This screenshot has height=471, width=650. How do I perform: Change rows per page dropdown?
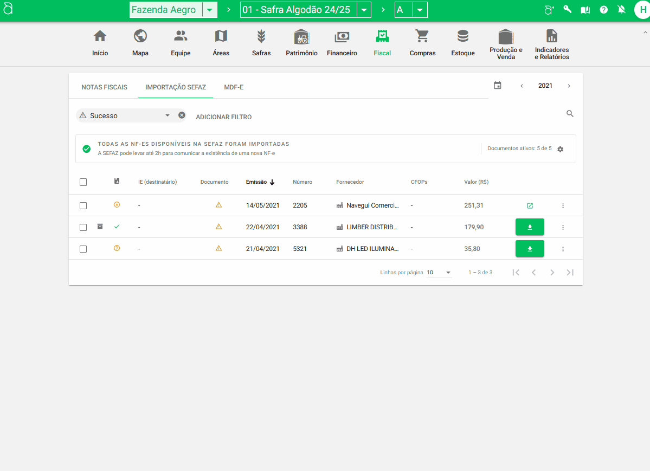pos(439,273)
